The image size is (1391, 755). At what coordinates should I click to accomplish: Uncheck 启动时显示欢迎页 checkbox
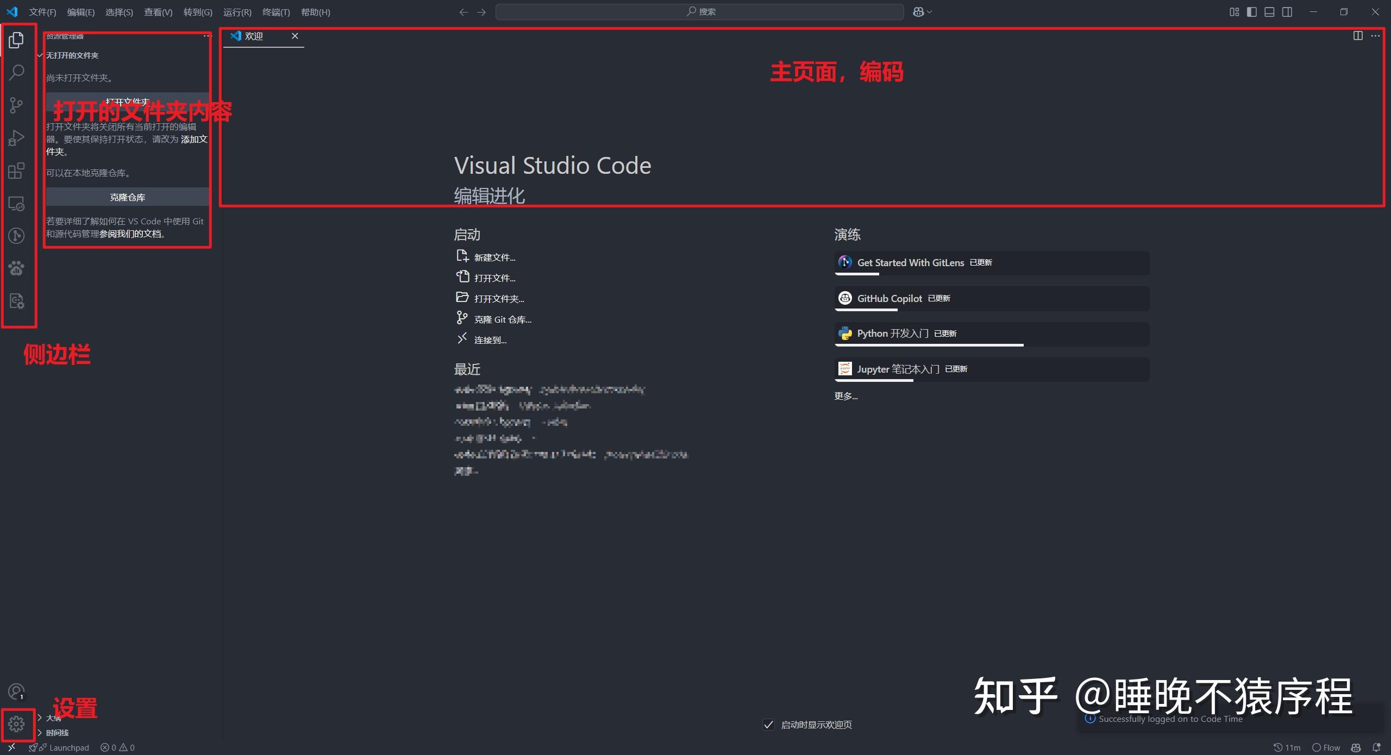768,725
